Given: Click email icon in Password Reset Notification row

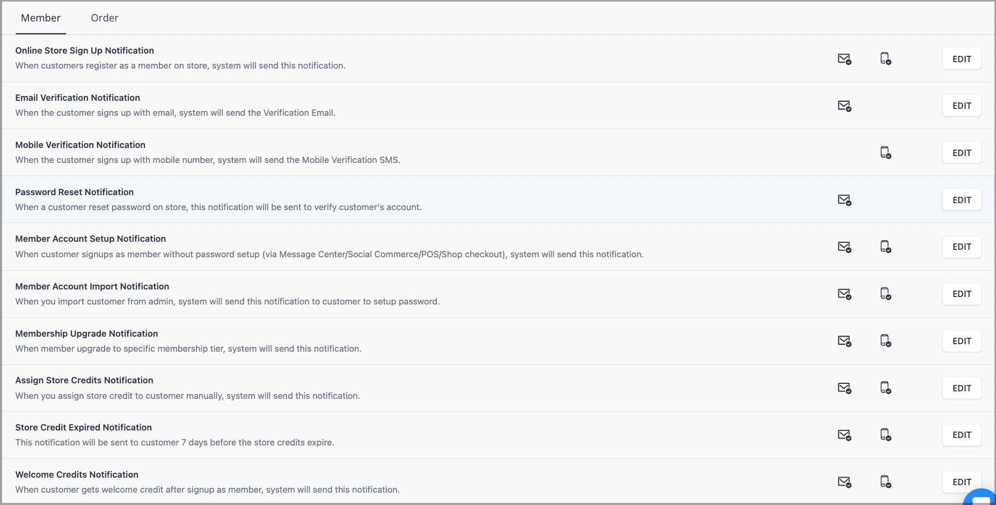Looking at the screenshot, I should coord(845,200).
